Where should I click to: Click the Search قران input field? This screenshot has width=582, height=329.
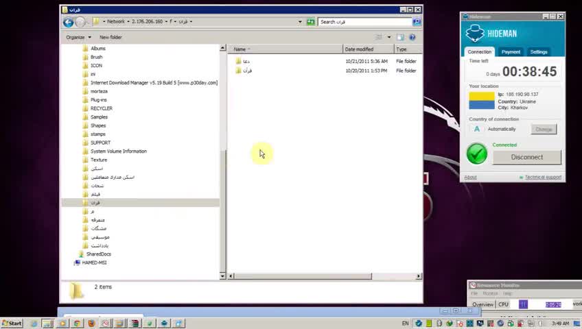[365, 22]
